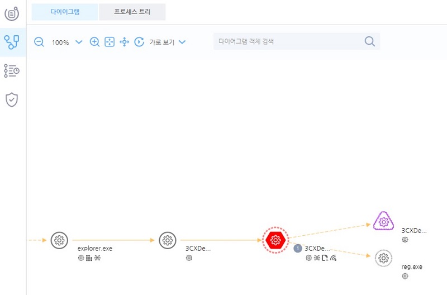Click the gear icon under explorer.exe
Image resolution: width=447 pixels, height=295 pixels.
click(x=81, y=258)
